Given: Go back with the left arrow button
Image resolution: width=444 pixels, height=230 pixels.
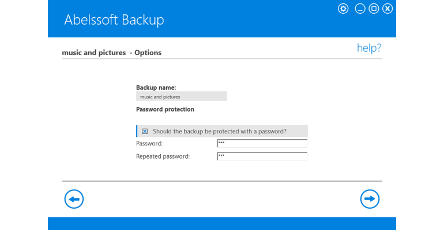Looking at the screenshot, I should pos(74,199).
